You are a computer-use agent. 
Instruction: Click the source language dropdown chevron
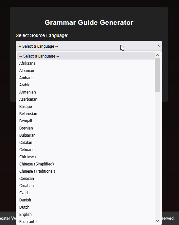pos(159,46)
